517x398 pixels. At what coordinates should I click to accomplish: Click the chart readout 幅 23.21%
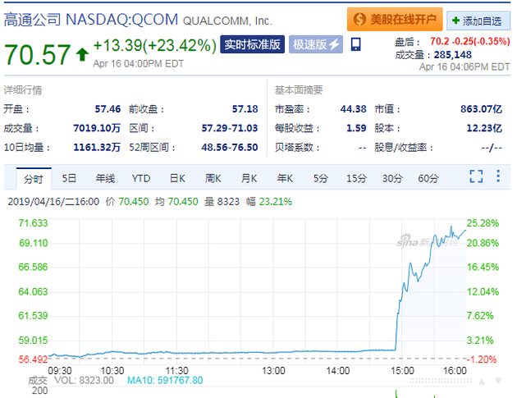tap(269, 202)
